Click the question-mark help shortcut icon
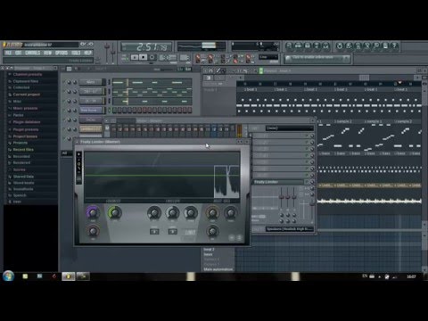 [394, 45]
